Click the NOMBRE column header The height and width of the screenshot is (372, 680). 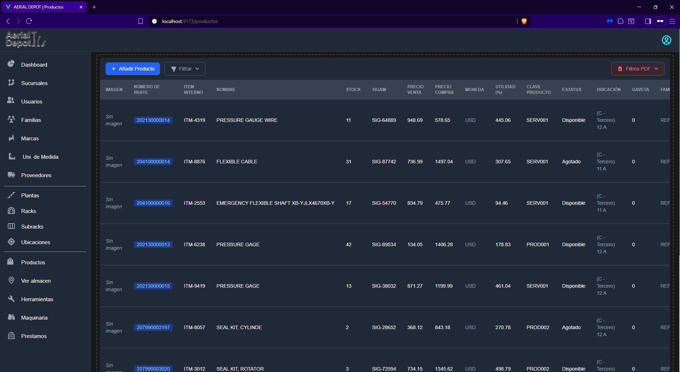226,90
